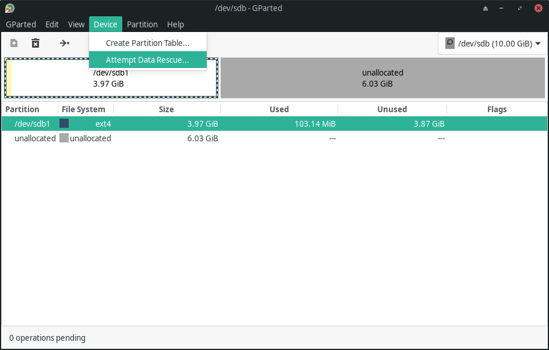Open the Partition menu
The width and height of the screenshot is (549, 350).
click(x=142, y=24)
